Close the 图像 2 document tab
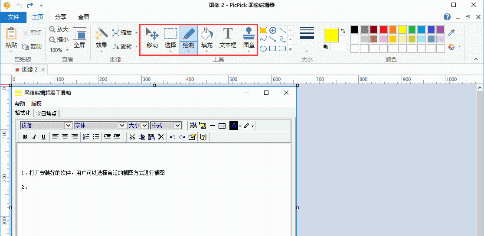The image size is (484, 236). [43, 70]
